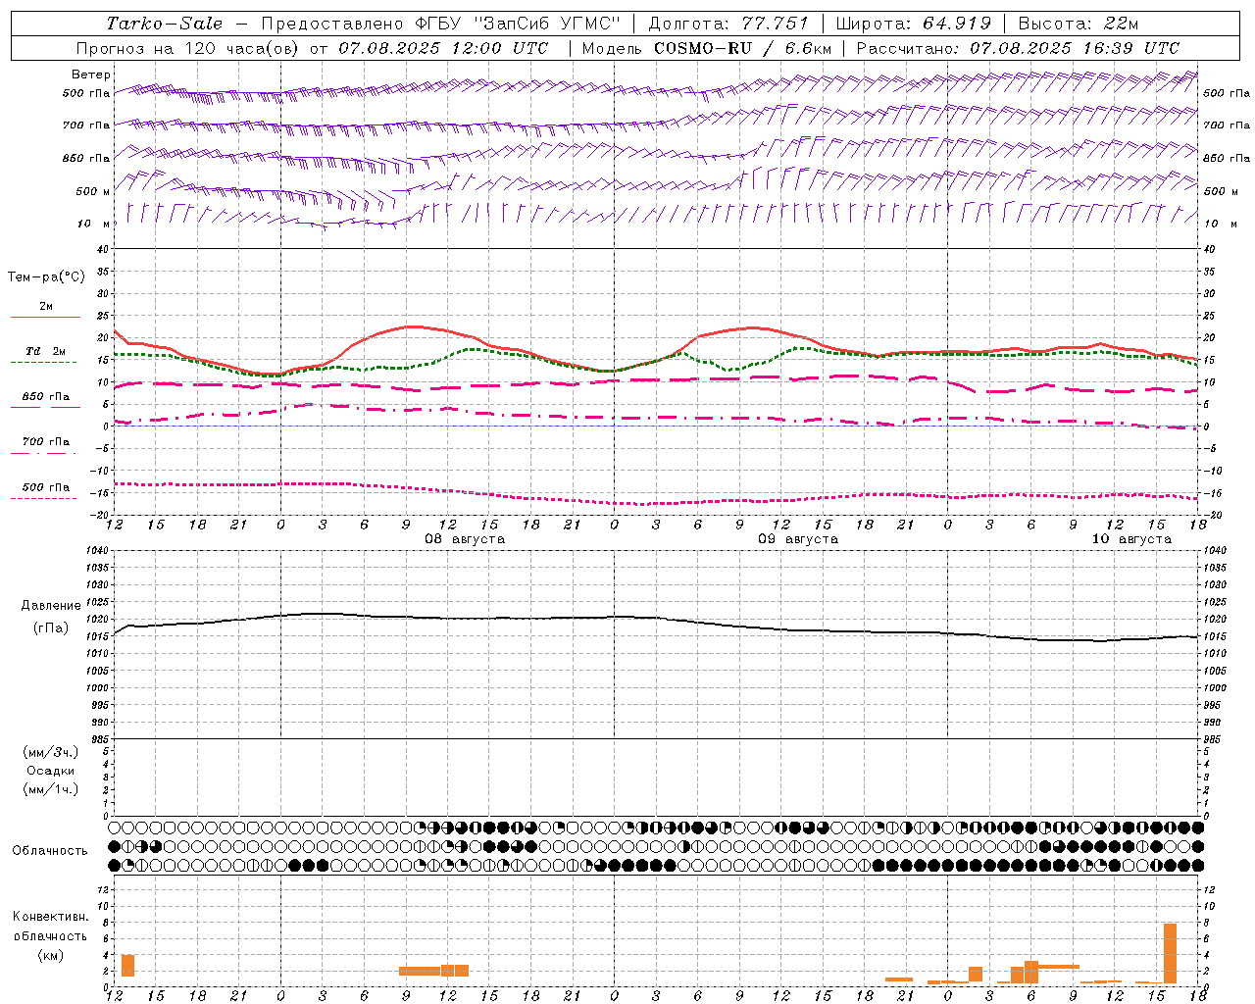Click the tallest orange convective bar on 10 августа
Viewport: 1255px width, 1004px height.
click(x=1170, y=953)
